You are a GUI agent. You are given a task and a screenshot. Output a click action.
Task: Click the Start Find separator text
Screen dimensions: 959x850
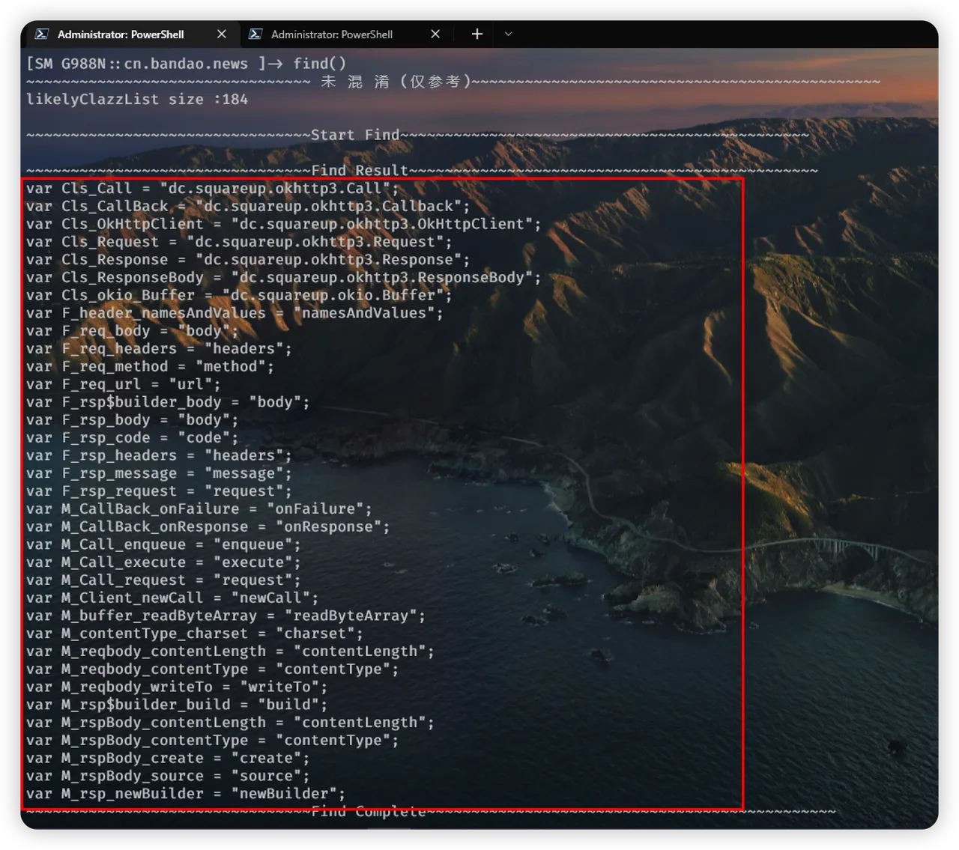[355, 135]
